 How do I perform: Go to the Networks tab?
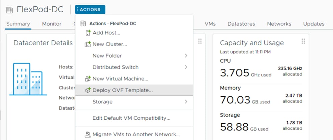point(279,24)
